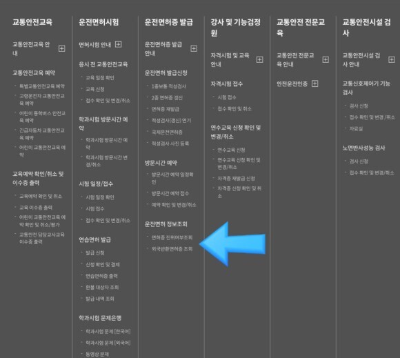
Task: Expand the plus icon beside 자격시험 및 교육 안내
Action: coord(260,59)
